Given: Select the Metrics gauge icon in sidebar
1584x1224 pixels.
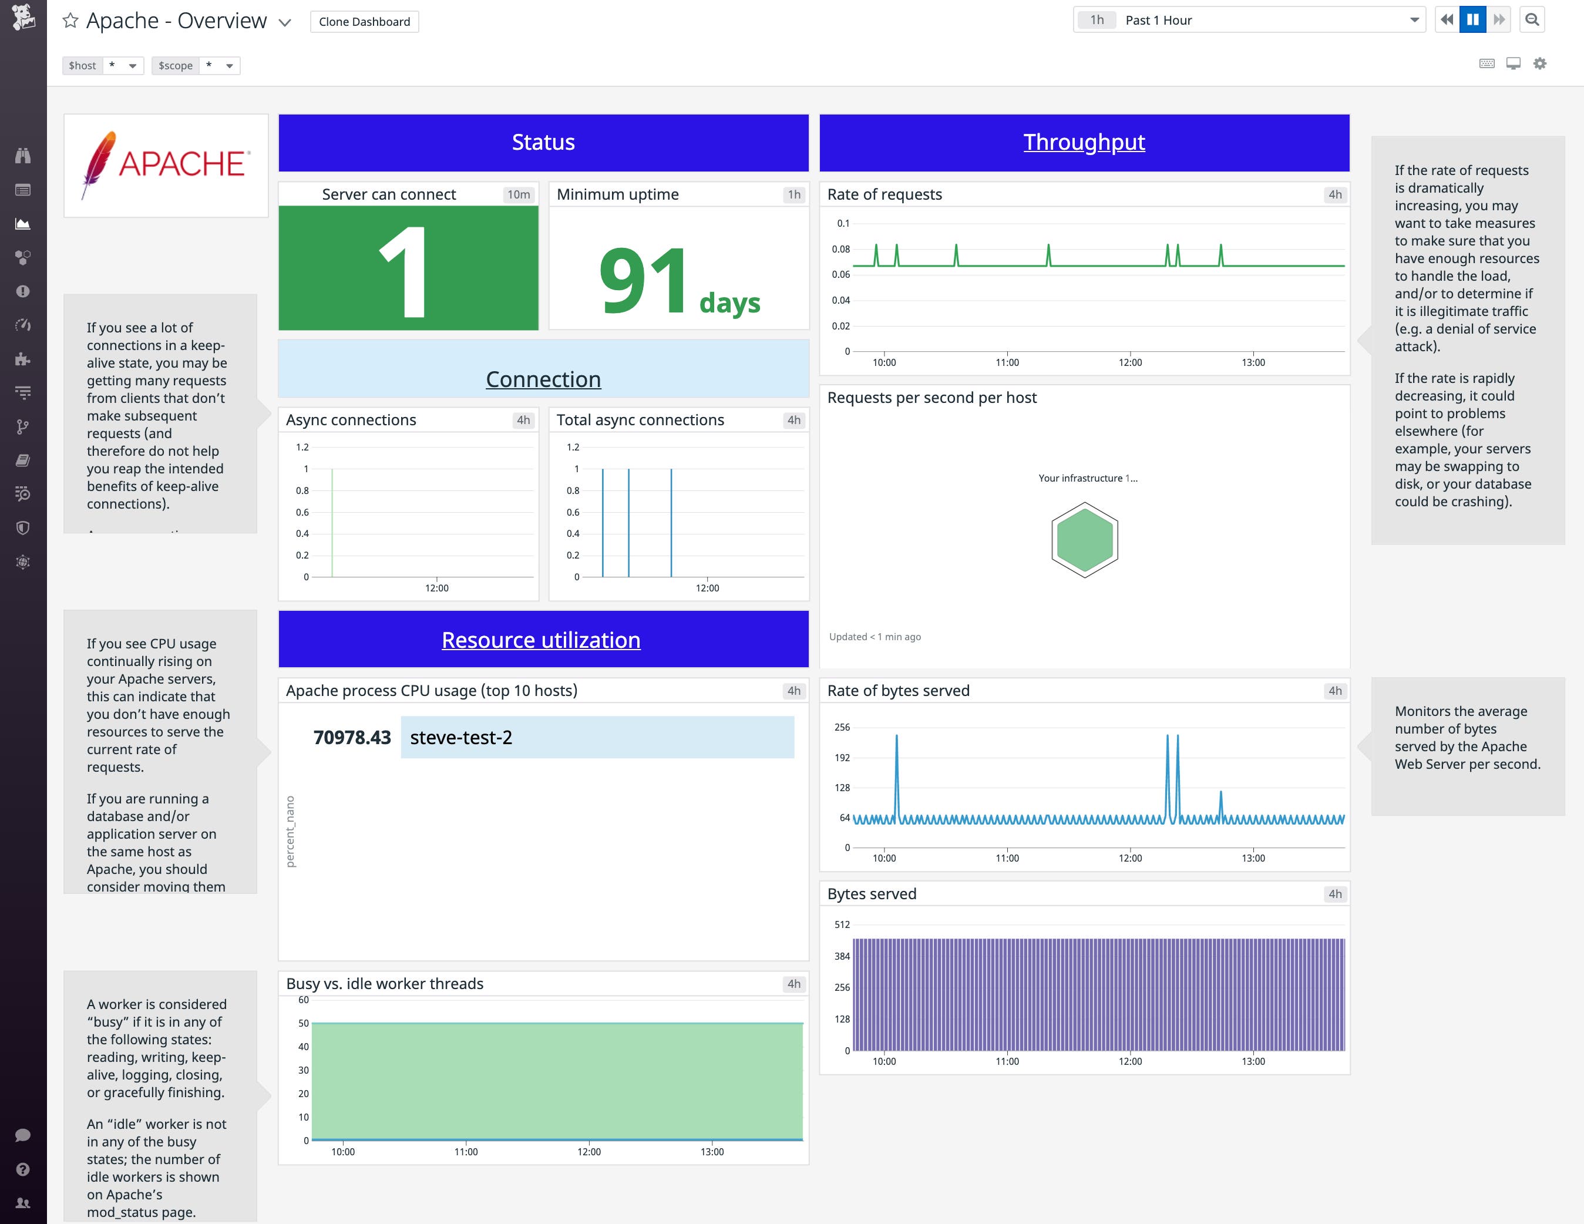Looking at the screenshot, I should pos(24,325).
